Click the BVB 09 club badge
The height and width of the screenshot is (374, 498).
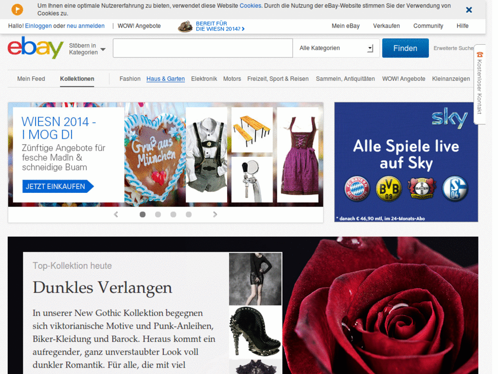(x=389, y=188)
